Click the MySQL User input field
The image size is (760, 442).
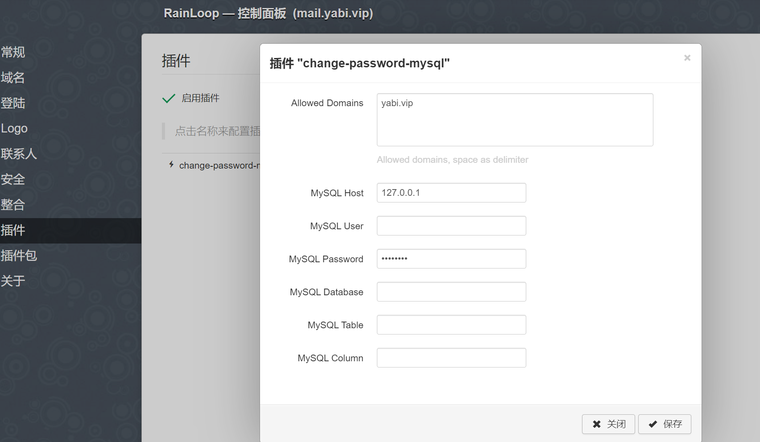[x=451, y=226]
